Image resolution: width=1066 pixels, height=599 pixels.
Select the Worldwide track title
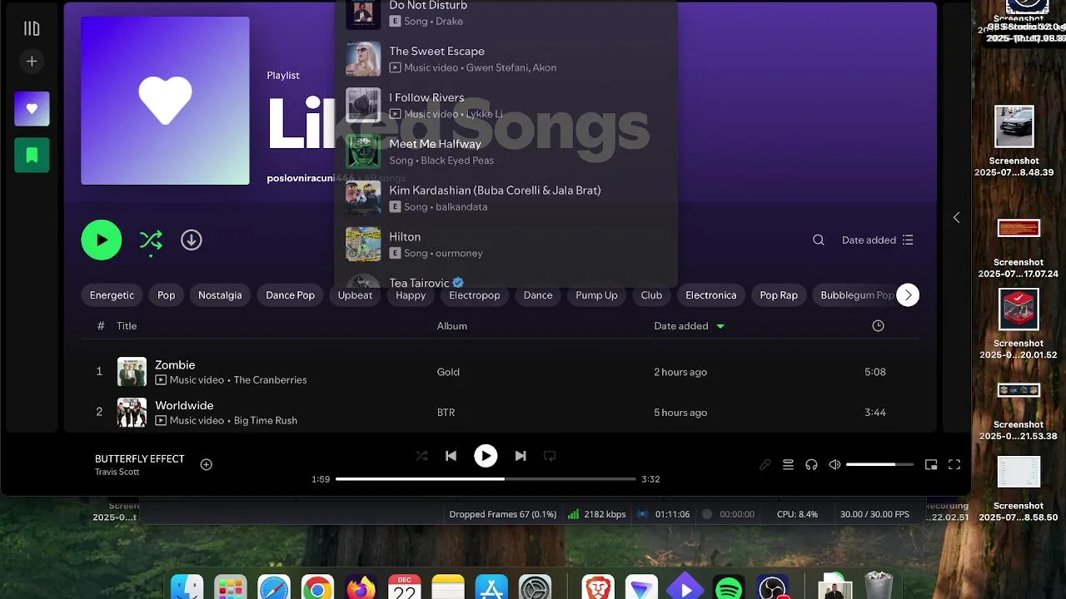tap(184, 405)
